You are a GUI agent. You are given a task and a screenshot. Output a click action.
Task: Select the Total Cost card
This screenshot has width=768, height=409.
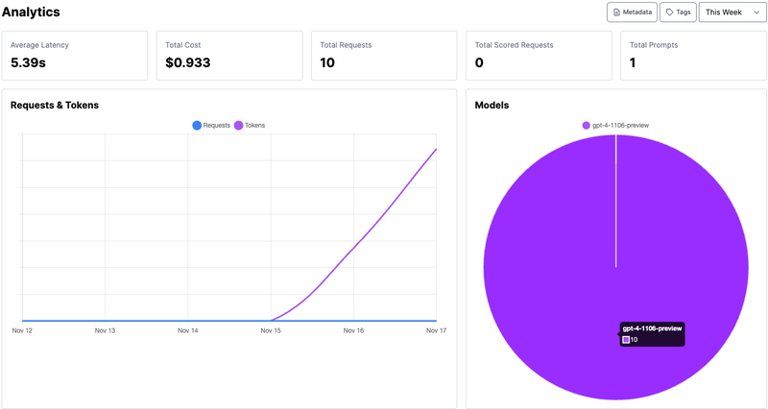tap(229, 56)
